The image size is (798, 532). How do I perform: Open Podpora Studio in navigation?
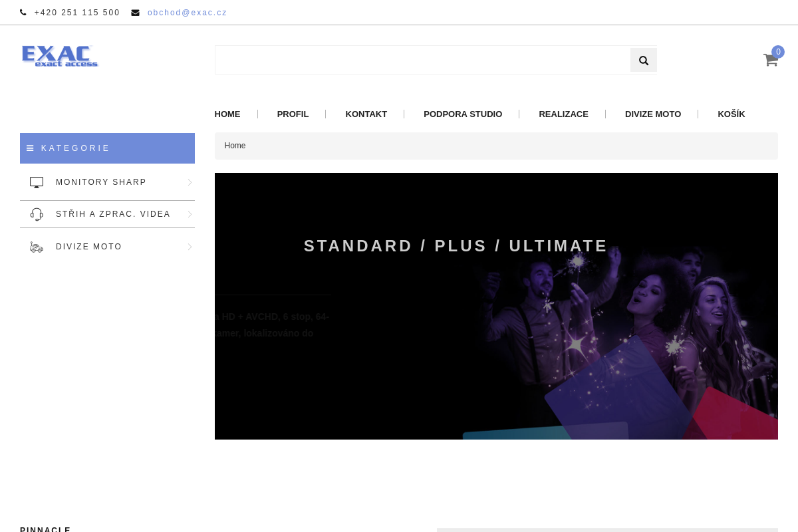click(x=463, y=114)
